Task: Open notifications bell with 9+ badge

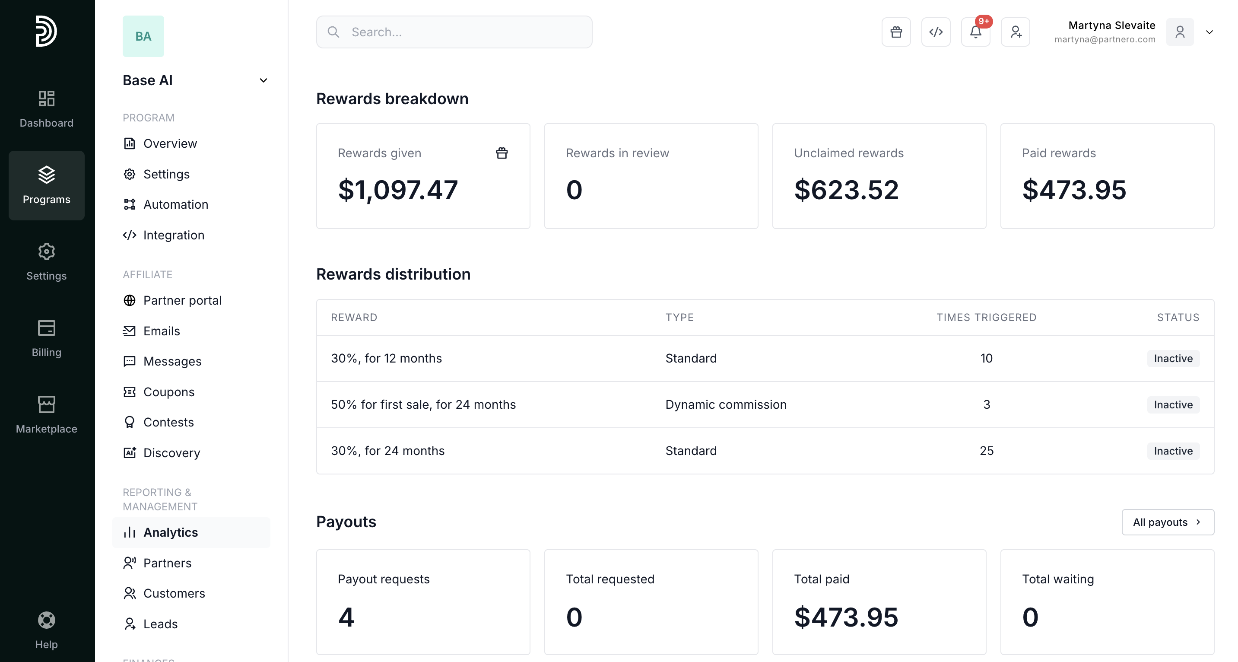Action: point(975,32)
